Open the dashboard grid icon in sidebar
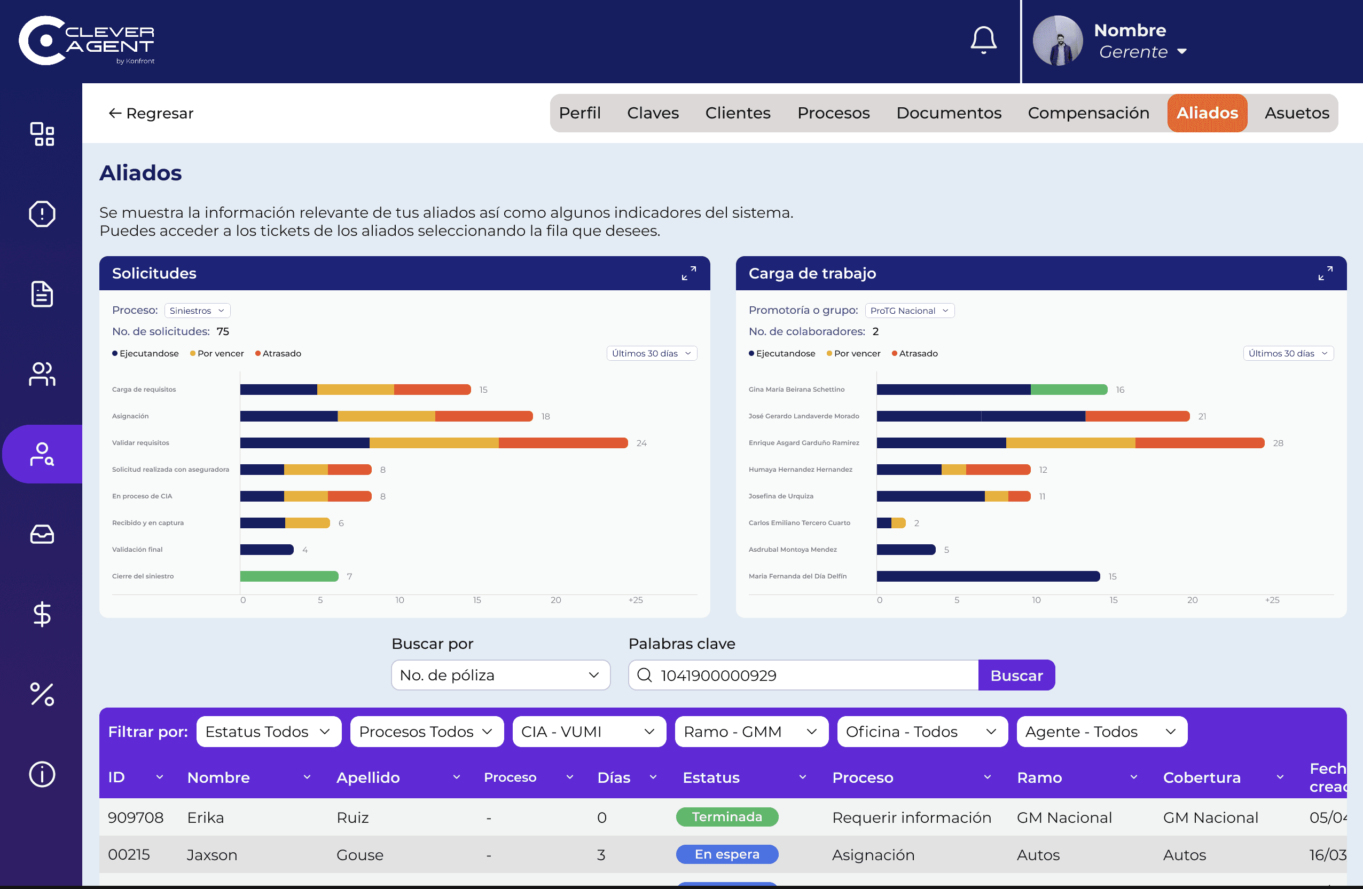 (42, 134)
